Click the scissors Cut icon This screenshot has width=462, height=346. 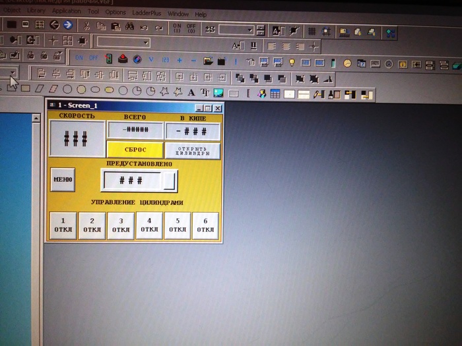[87, 26]
